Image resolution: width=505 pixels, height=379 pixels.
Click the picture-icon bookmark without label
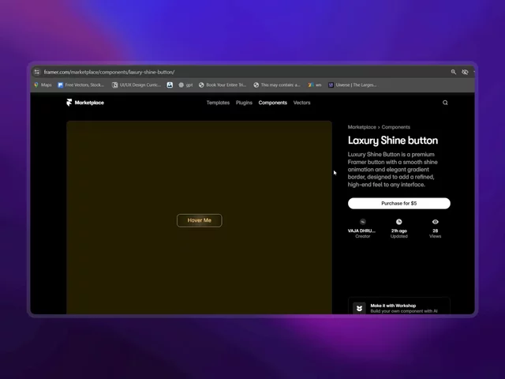click(x=170, y=84)
